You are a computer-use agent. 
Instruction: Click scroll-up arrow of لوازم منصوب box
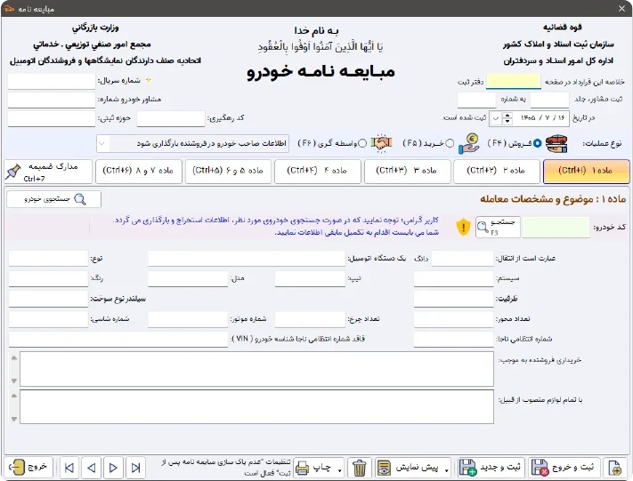pos(14,396)
